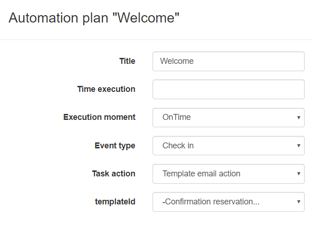The image size is (312, 226).
Task: Click the arrow icon on Event type
Action: click(x=299, y=146)
